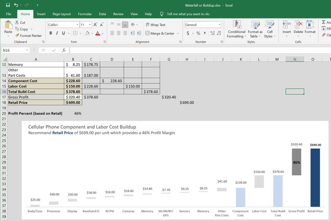The height and width of the screenshot is (221, 331).
Task: Open the General number format dropdown
Action: (x=220, y=25)
